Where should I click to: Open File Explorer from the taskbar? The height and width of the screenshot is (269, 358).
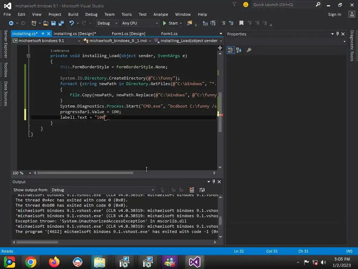[100, 262]
